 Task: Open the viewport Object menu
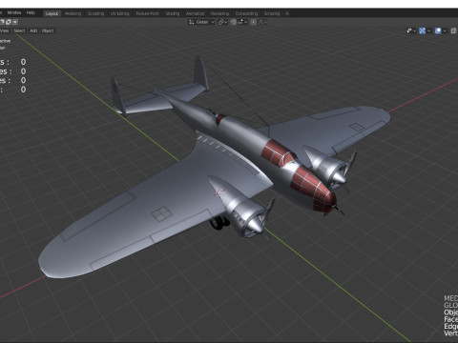coord(48,30)
